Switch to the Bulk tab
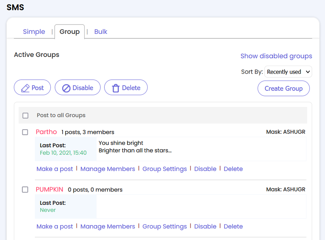This screenshot has height=240, width=325. click(101, 32)
